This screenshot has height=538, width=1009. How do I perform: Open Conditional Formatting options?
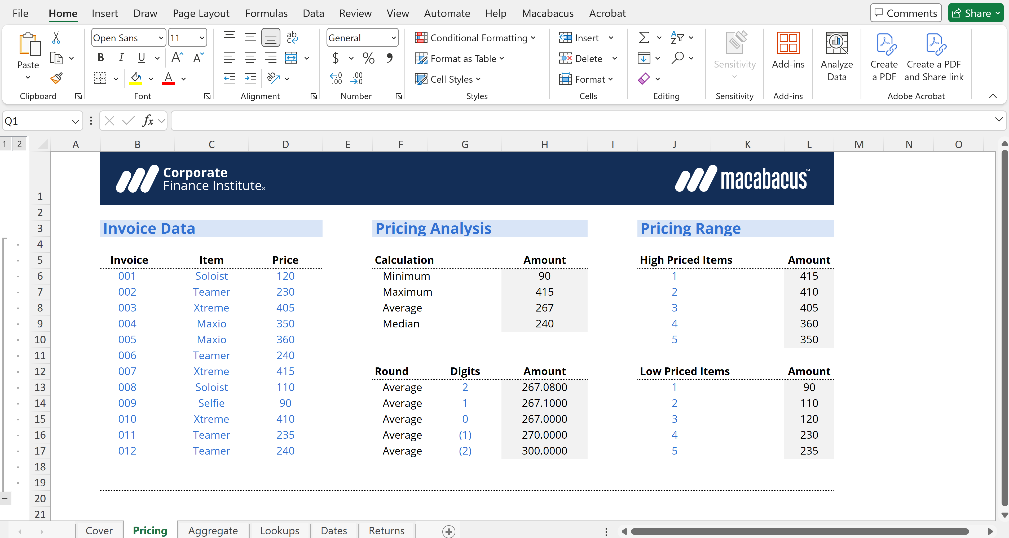[475, 38]
